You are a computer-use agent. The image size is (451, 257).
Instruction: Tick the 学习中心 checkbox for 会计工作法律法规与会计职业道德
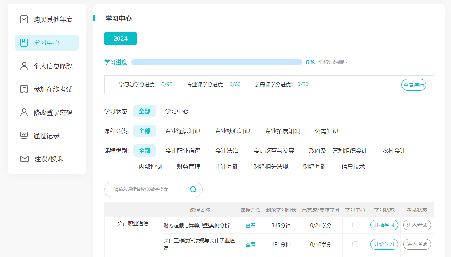(355, 244)
